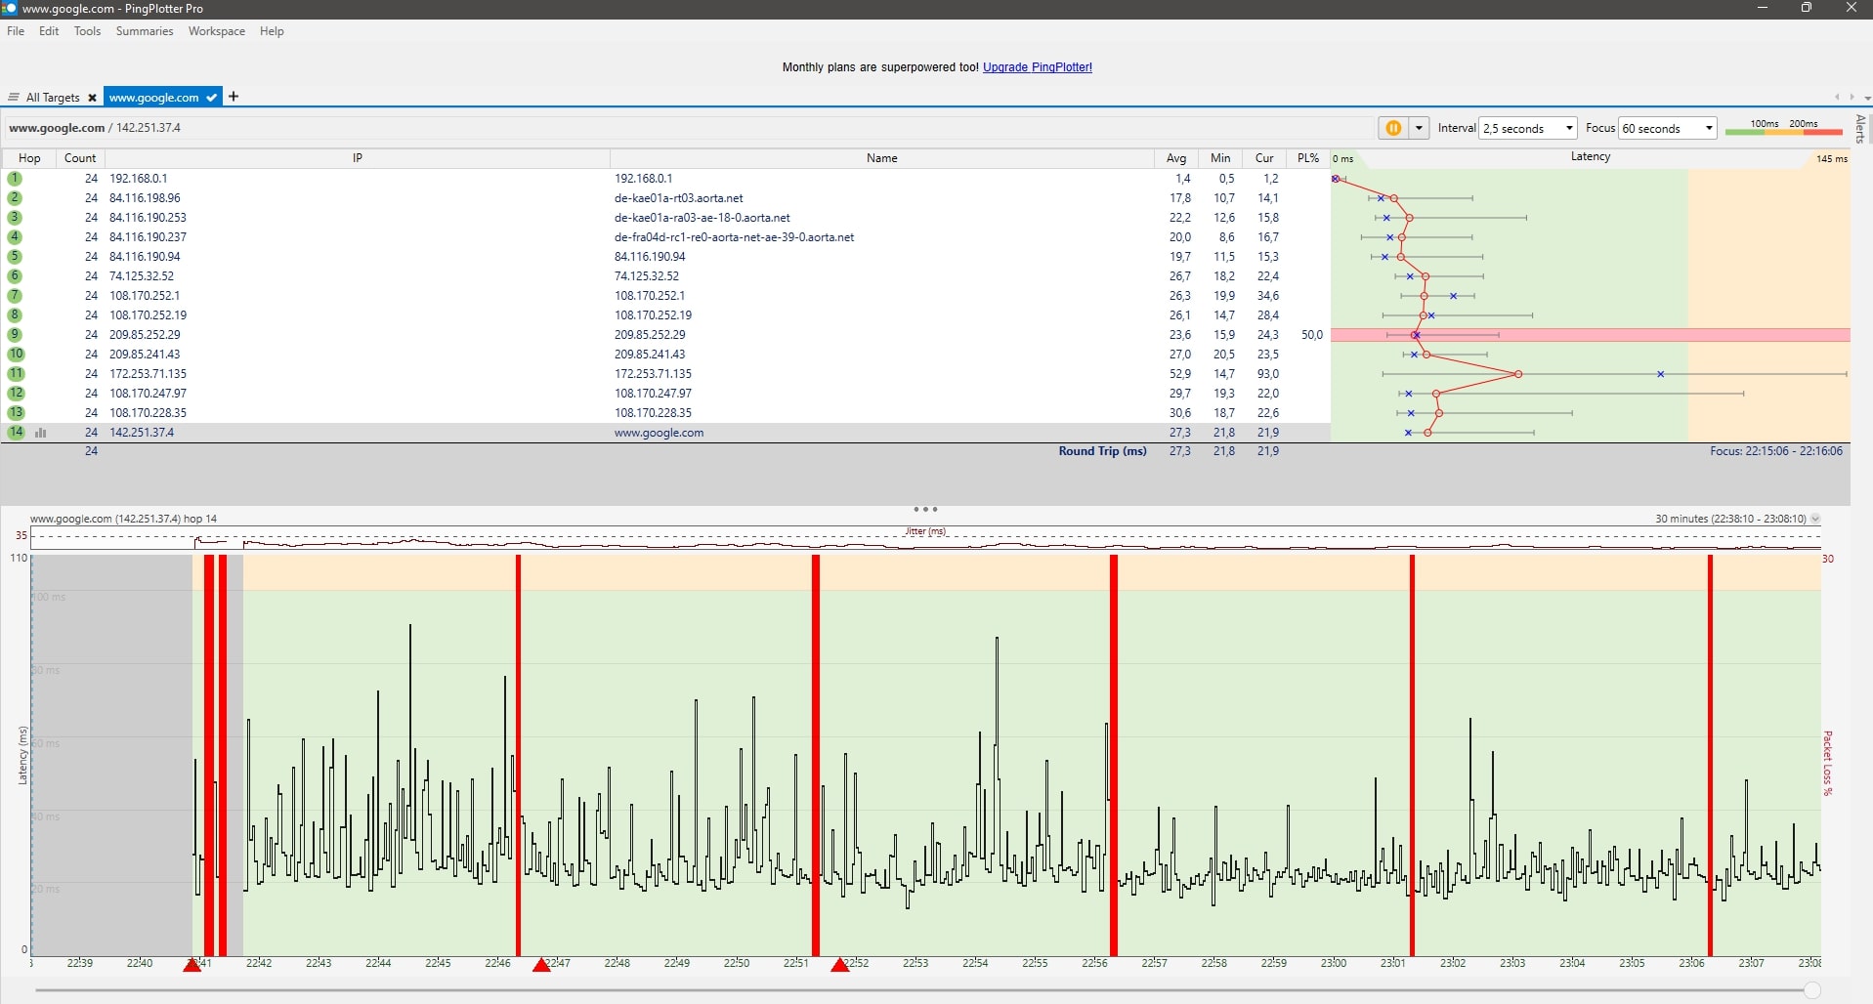Open the Interval dropdown
This screenshot has height=1004, width=1873.
point(1528,128)
